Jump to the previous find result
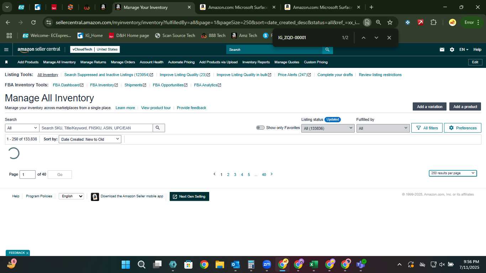 pos(364,38)
